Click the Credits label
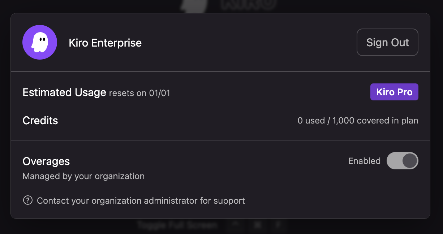This screenshot has width=443, height=234. (40, 120)
